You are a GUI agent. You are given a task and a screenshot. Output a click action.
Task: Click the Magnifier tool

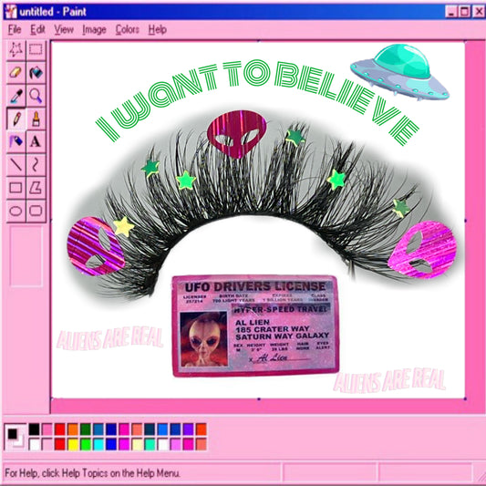[36, 96]
